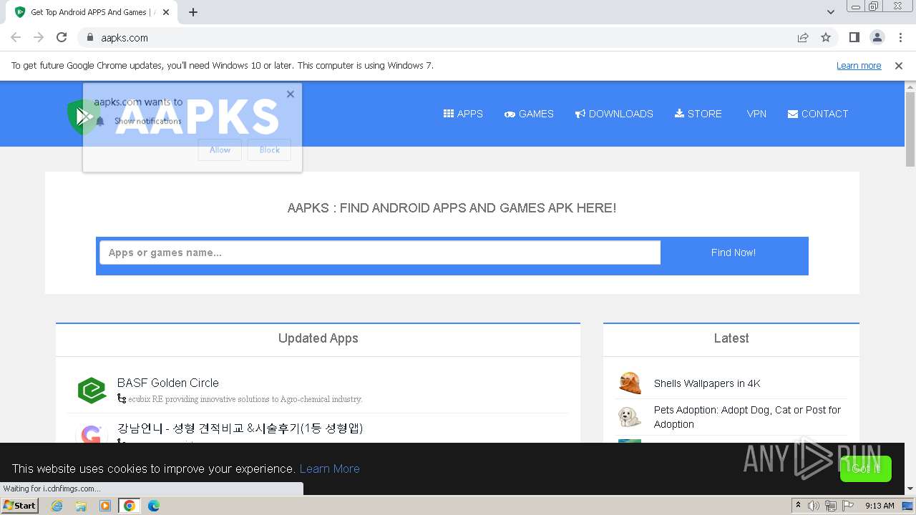Open Windows Media Player taskbar icon
Viewport: 916px width, 515px height.
pos(105,506)
